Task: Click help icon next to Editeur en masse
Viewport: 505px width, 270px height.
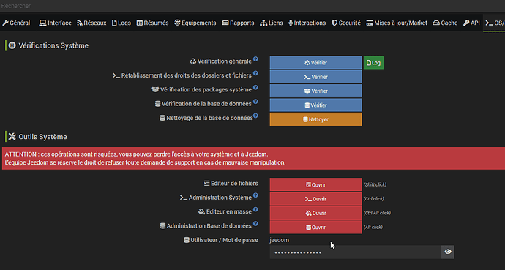Action: (x=255, y=209)
